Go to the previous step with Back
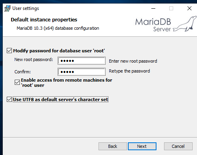This screenshot has width=197, height=155. (113, 146)
